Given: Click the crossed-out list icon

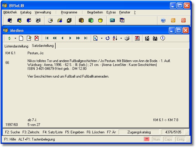Looking at the screenshot, I should (x=137, y=38).
